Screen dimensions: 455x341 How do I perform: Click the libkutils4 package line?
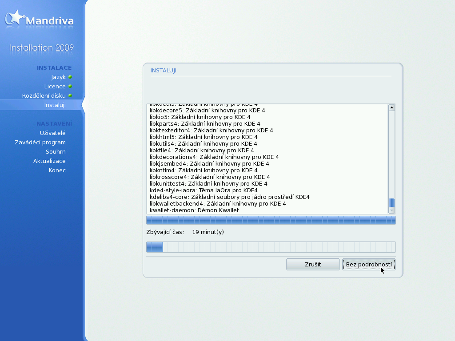pyautogui.click(x=203, y=144)
